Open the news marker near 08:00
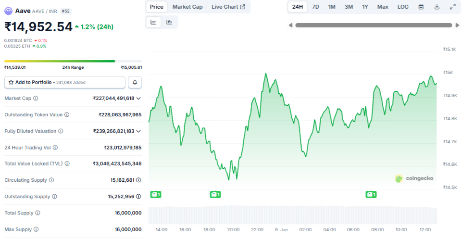This screenshot has width=462, height=238. [x=371, y=194]
